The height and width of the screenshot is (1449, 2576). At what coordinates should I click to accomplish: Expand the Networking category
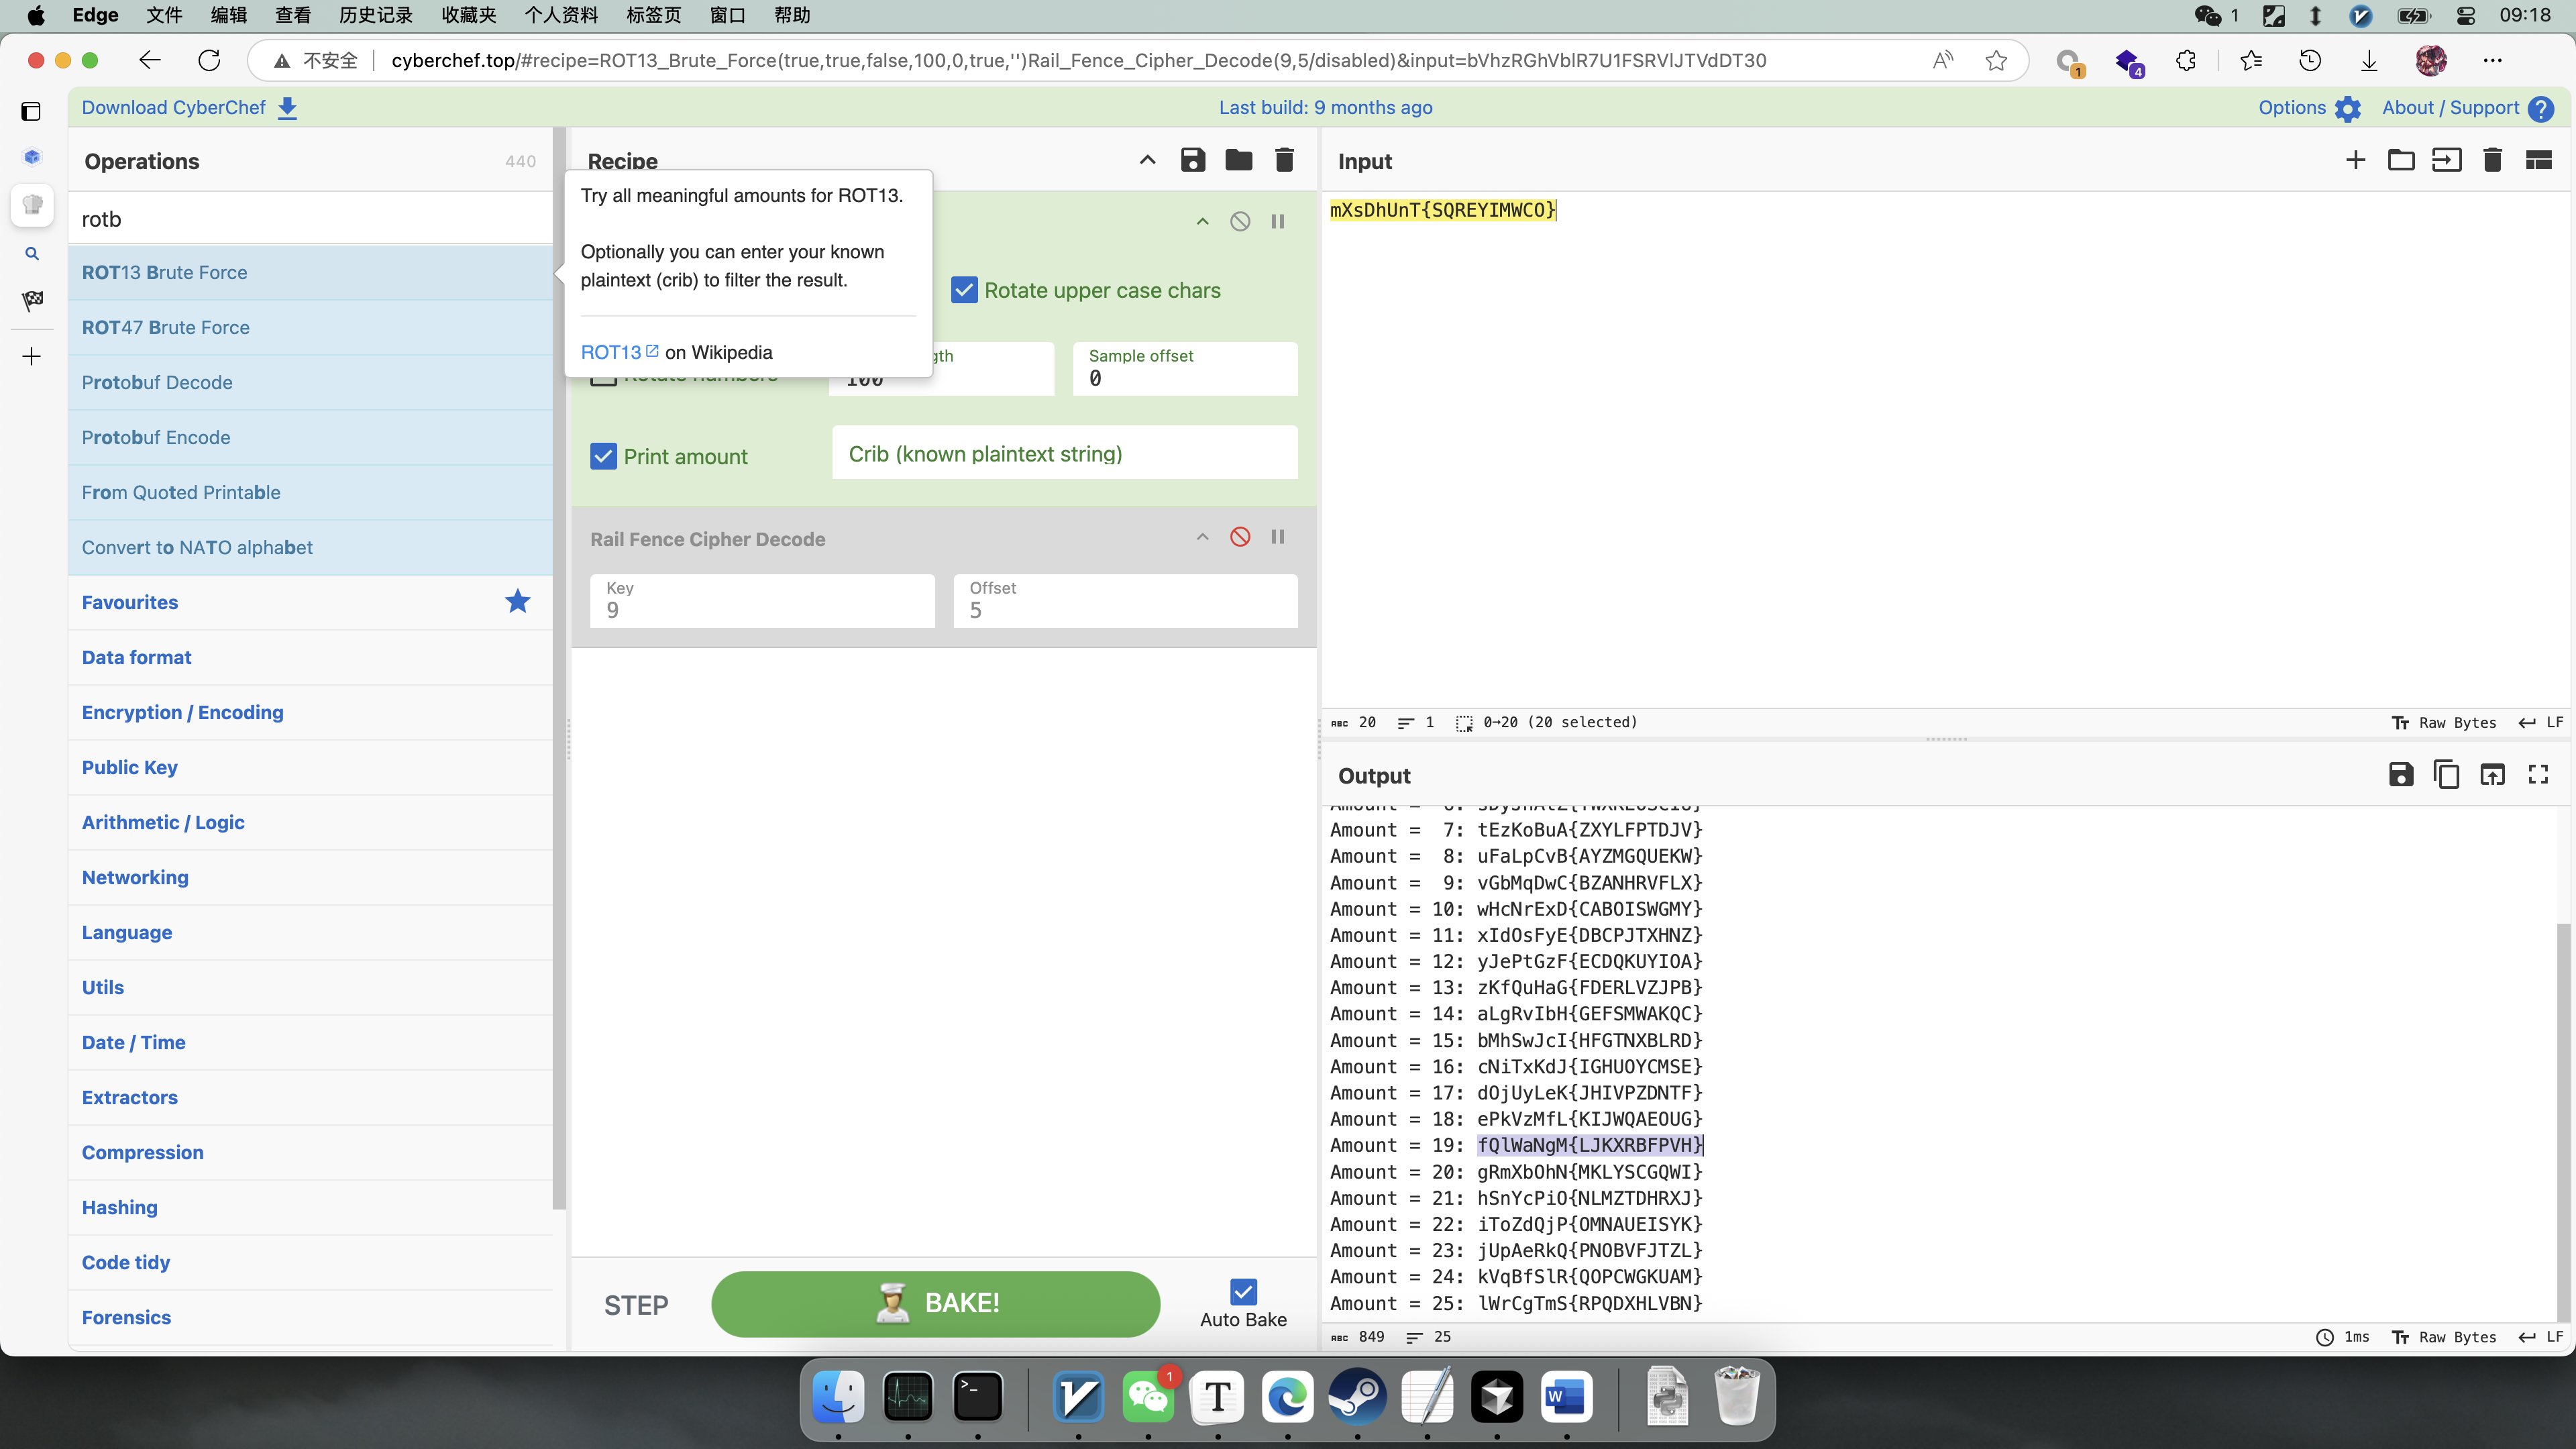coord(310,878)
